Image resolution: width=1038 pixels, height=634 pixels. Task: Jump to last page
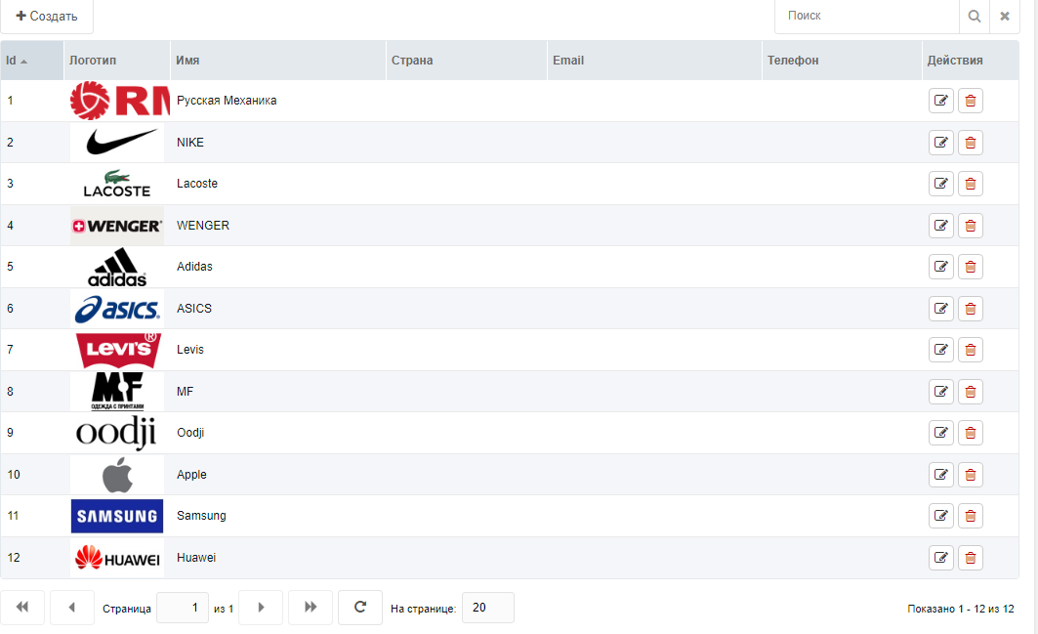click(311, 608)
